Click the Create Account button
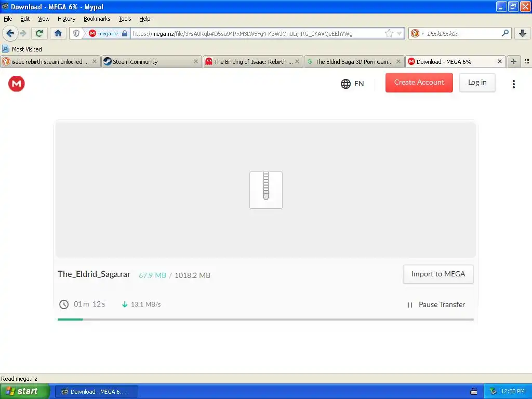The width and height of the screenshot is (532, 399). tap(419, 83)
